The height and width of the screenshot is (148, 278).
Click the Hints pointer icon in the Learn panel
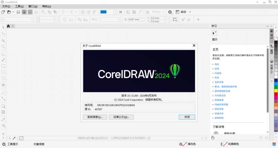214,33
